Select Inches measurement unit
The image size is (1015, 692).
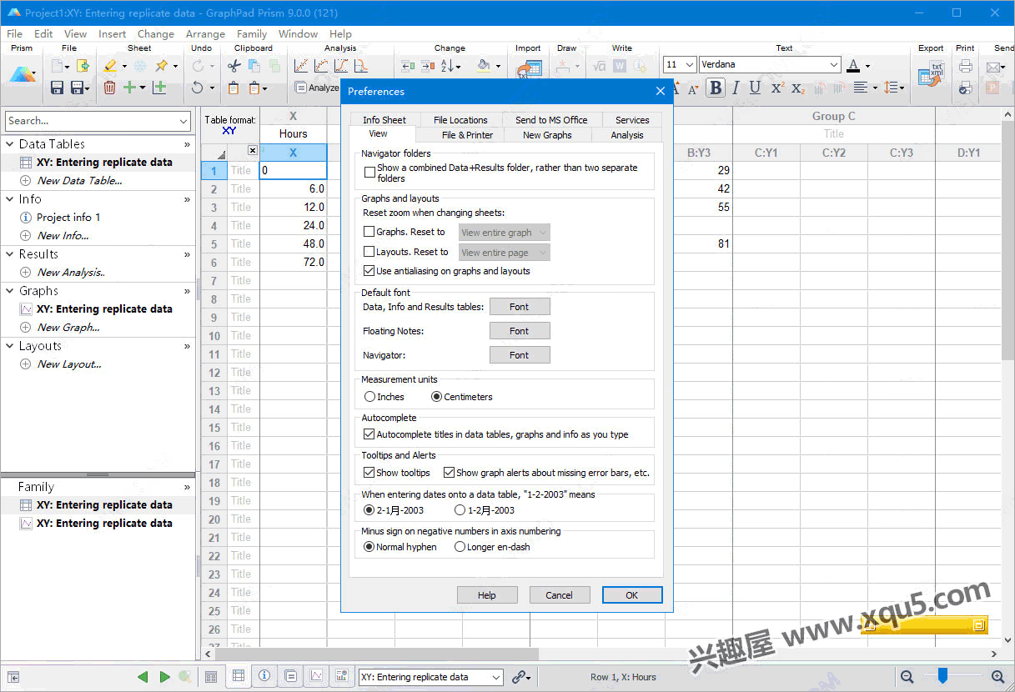click(x=370, y=397)
